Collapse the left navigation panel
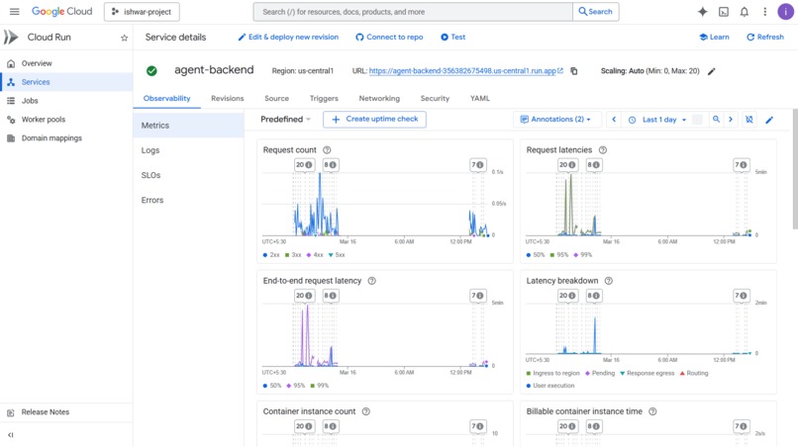Screen dimensions: 798x447 (x=11, y=435)
